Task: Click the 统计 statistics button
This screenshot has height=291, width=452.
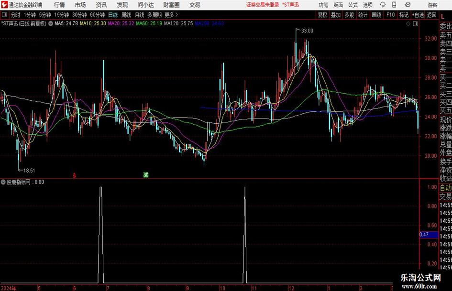Action: [363, 15]
